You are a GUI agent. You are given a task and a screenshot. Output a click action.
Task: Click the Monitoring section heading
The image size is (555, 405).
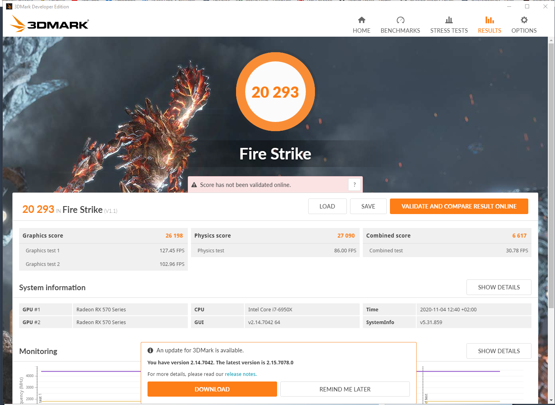[x=38, y=351]
